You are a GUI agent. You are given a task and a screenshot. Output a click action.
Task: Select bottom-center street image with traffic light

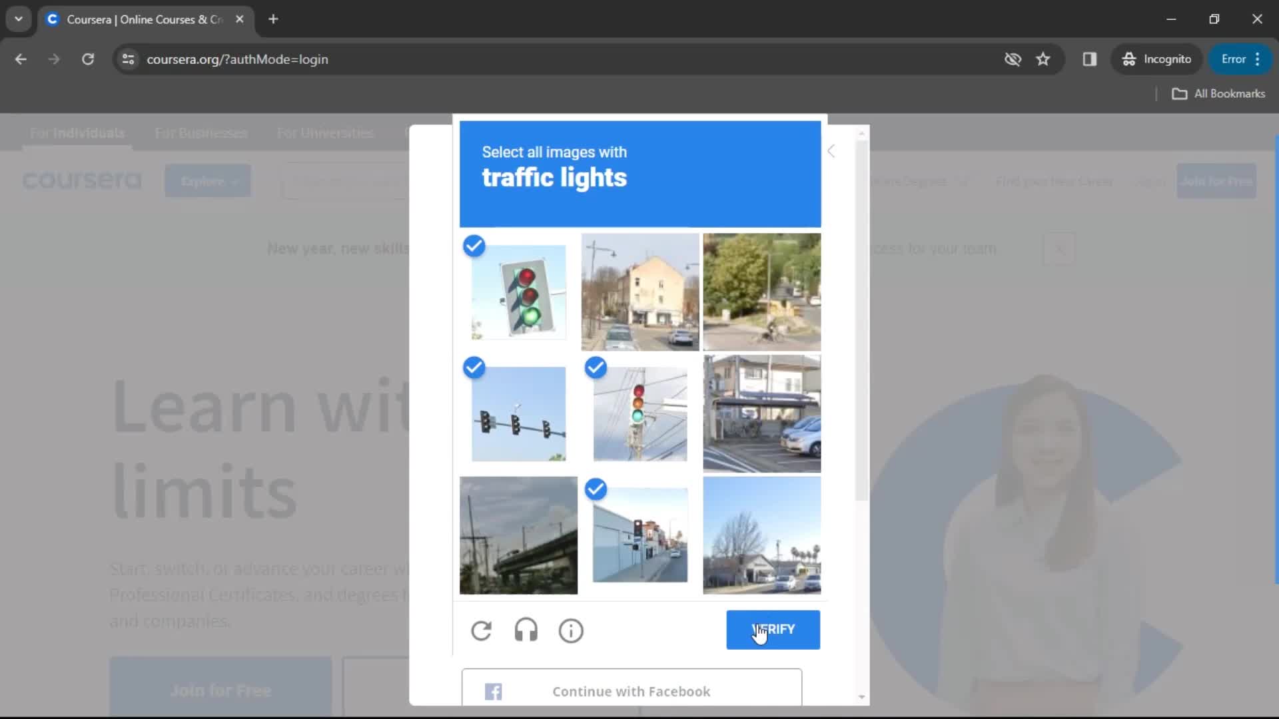[640, 535]
